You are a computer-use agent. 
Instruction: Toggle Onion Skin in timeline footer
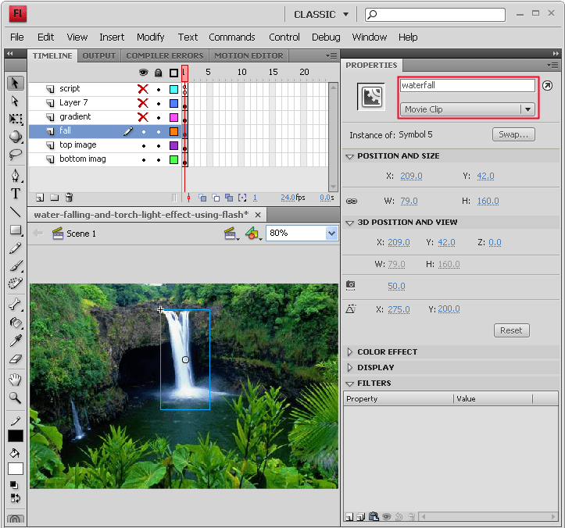click(202, 198)
